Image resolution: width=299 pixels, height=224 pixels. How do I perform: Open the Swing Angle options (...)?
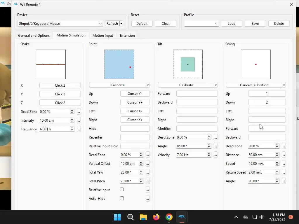pos(284,181)
